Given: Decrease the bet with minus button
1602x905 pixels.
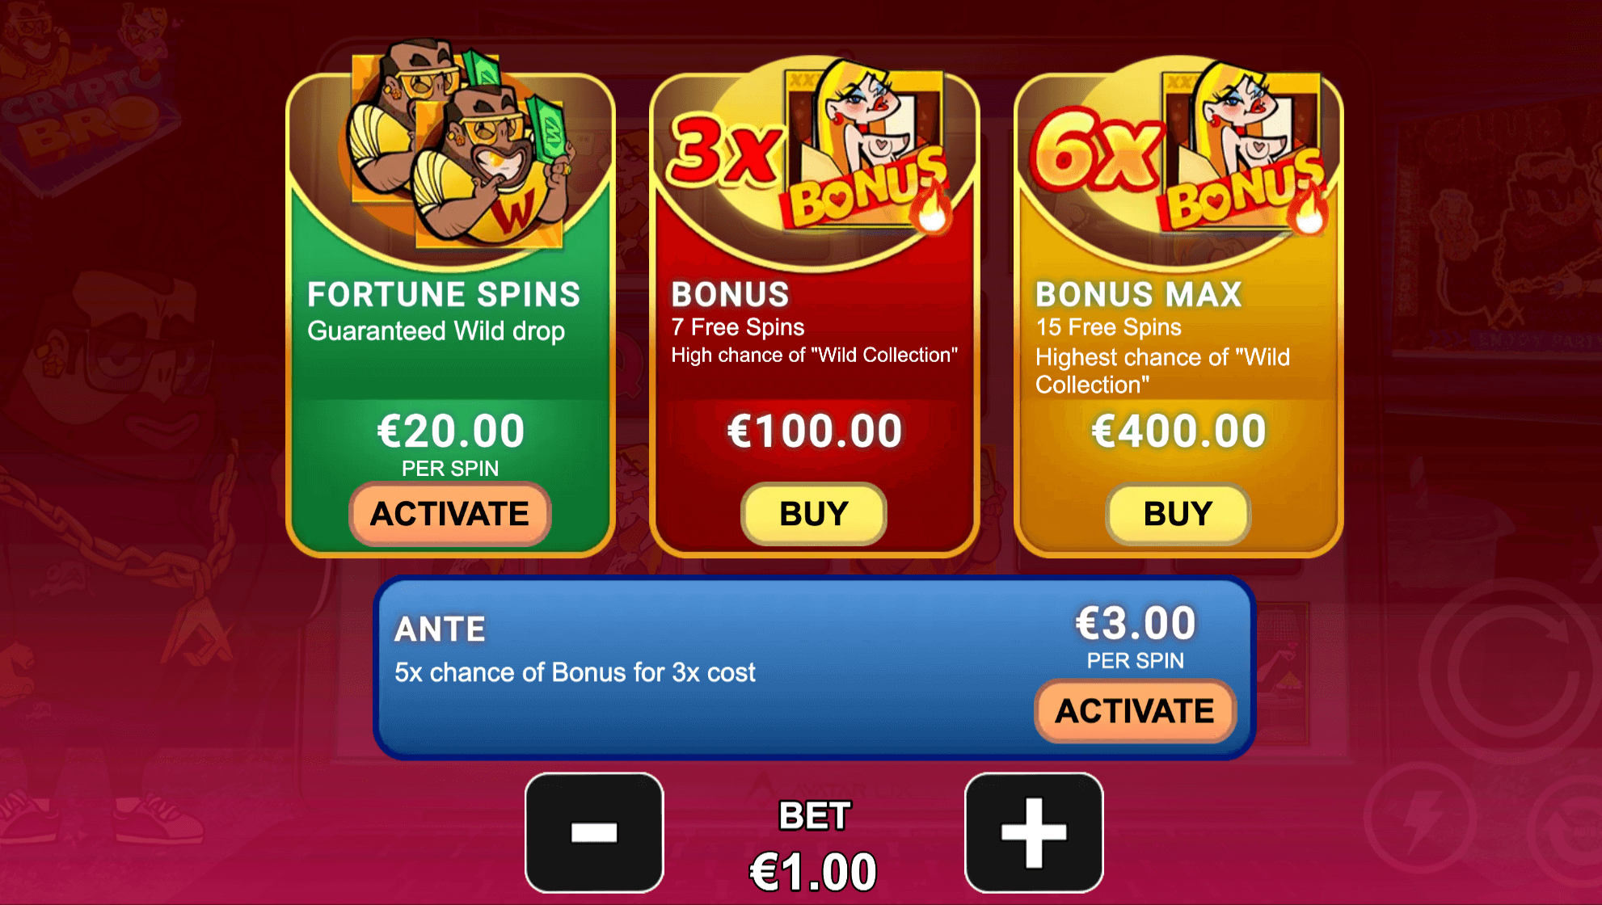Looking at the screenshot, I should pos(594,832).
